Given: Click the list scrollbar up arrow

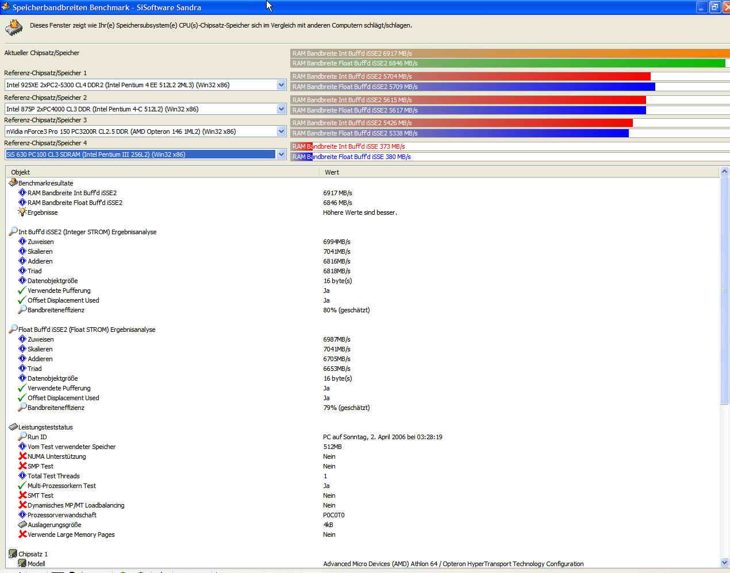Looking at the screenshot, I should point(724,172).
